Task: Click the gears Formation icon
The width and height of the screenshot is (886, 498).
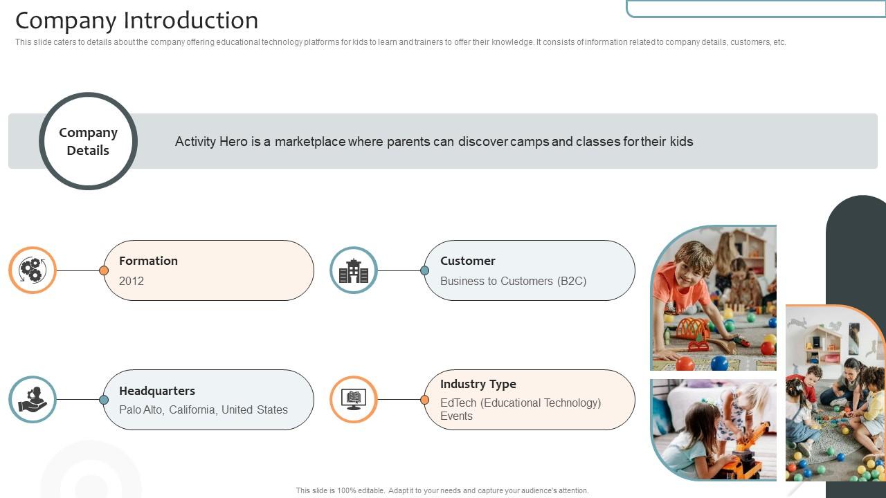Action: 33,270
